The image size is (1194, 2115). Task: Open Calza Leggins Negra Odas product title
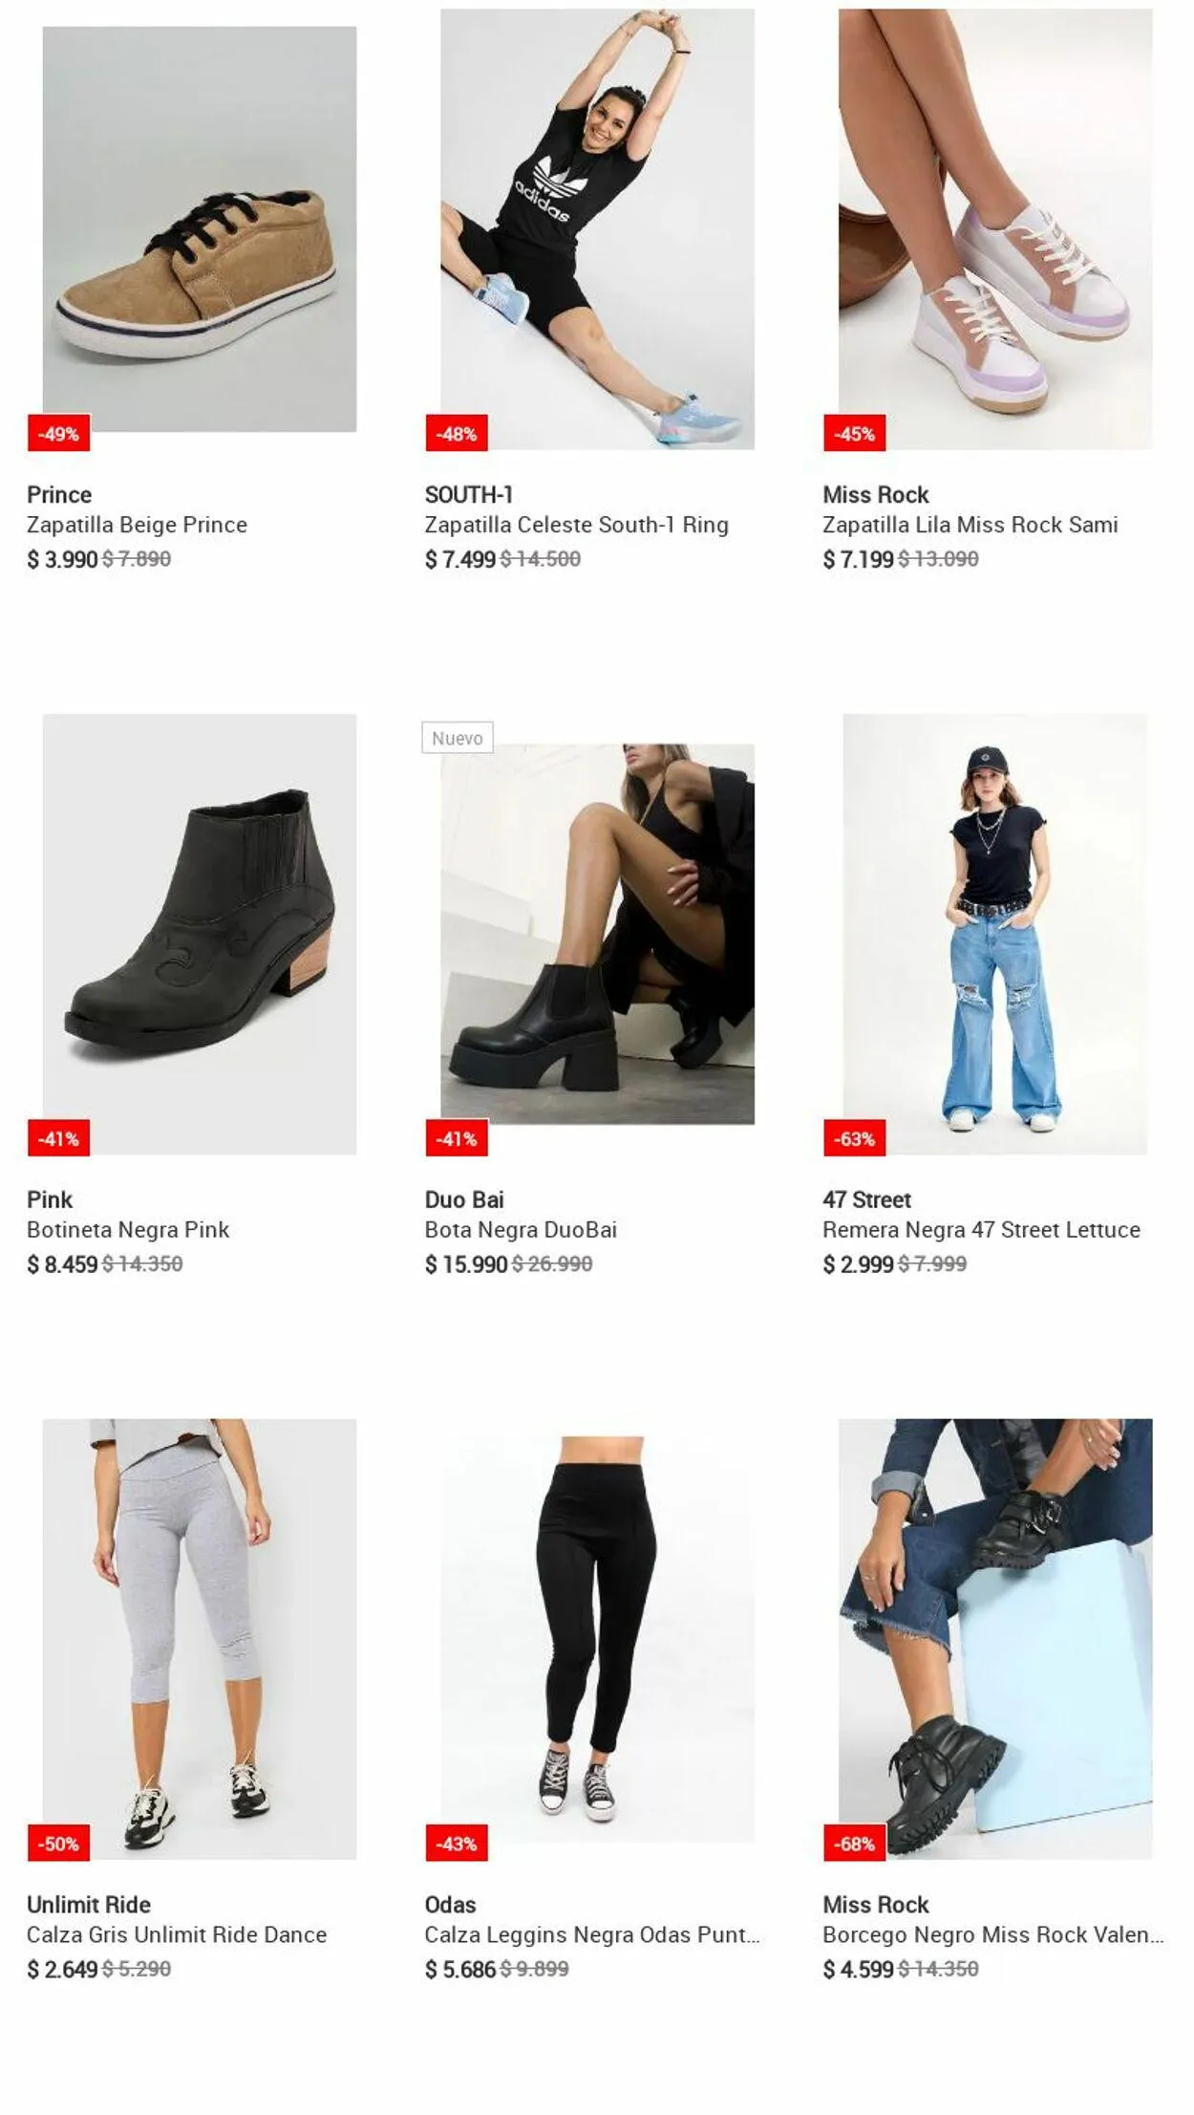coord(592,1934)
